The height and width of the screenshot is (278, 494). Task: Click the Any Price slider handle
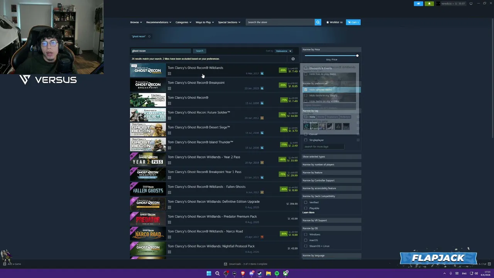tap(357, 56)
